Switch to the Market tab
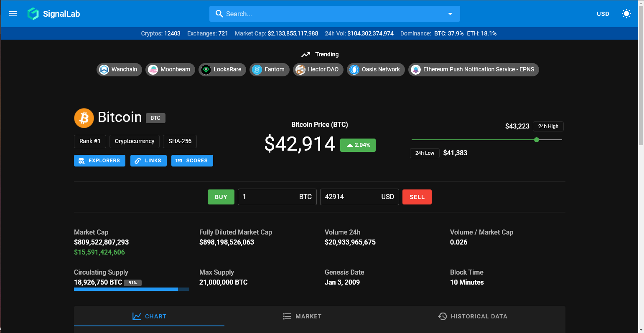This screenshot has height=333, width=644. click(x=302, y=316)
